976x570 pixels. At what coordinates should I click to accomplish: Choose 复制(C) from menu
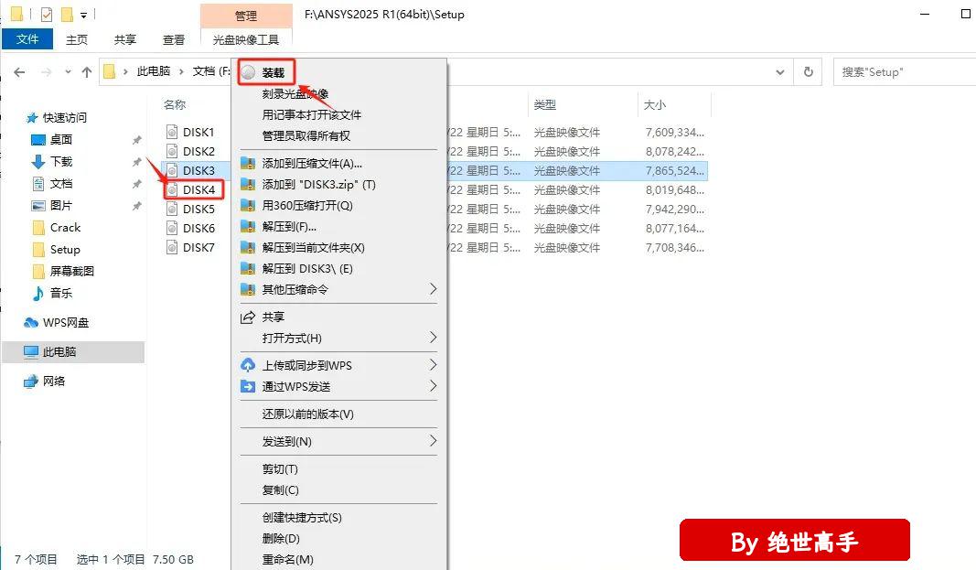(x=280, y=489)
